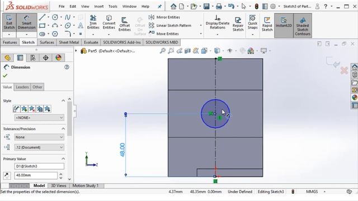Image resolution: width=358 pixels, height=201 pixels.
Task: Toggle Shaded Sketch Contours
Action: pyautogui.click(x=303, y=26)
